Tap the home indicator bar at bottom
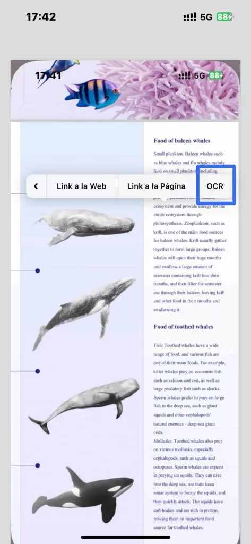 (x=125, y=538)
